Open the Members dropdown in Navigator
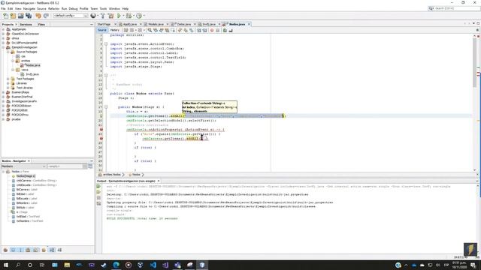This screenshot has width=481, height=270. pyautogui.click(x=23, y=166)
